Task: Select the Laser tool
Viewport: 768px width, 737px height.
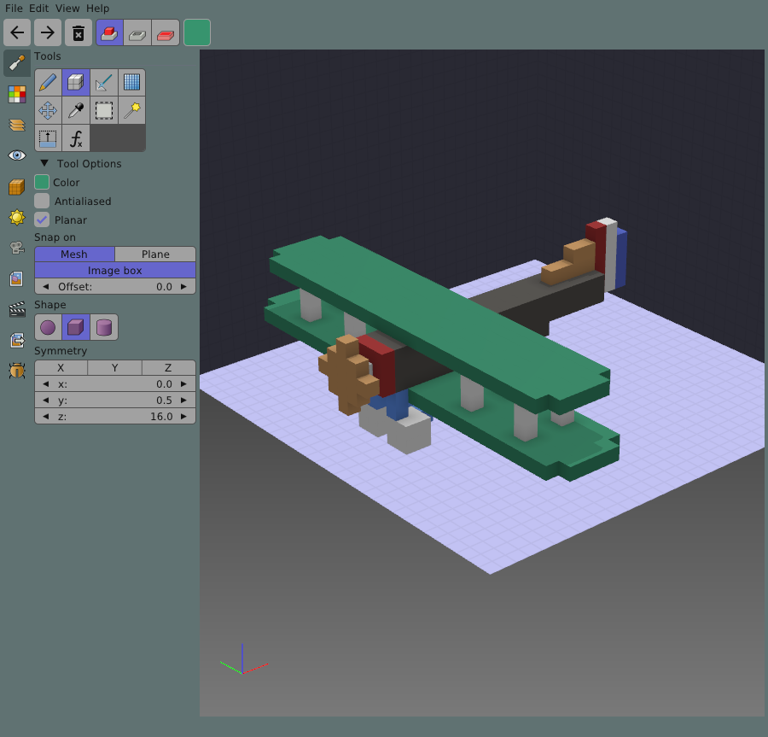Action: pos(104,83)
